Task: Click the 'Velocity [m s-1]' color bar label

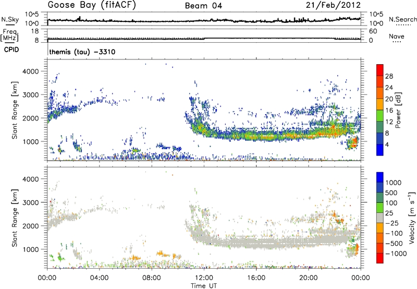Action: 412,218
